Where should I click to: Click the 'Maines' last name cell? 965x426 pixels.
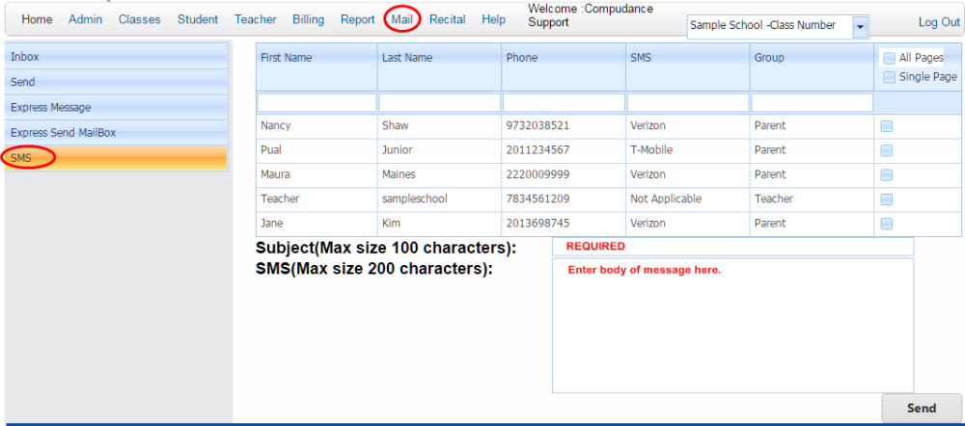click(439, 174)
